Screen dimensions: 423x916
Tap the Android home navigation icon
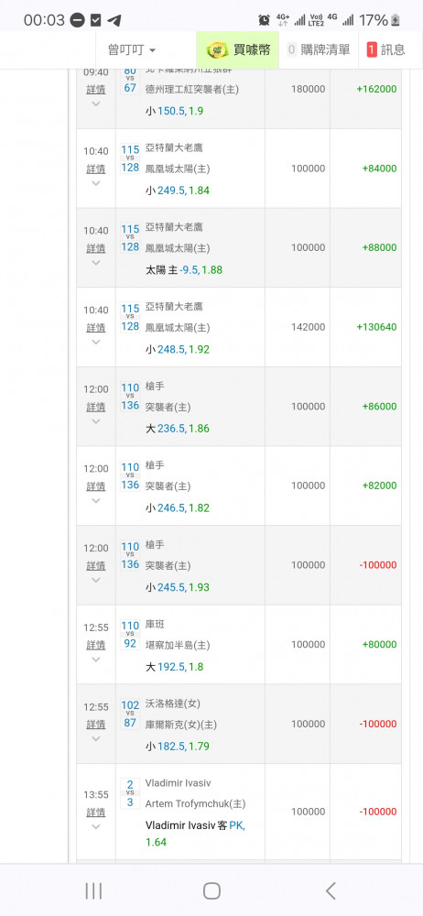click(211, 891)
